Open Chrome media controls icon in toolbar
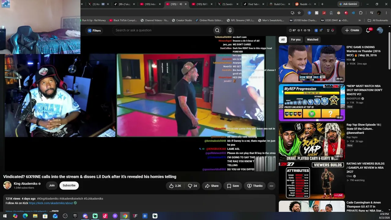Image resolution: width=391 pixels, height=220 pixels. (x=372, y=13)
